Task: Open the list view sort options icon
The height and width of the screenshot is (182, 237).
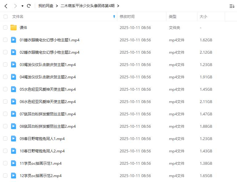Action: (x=232, y=6)
